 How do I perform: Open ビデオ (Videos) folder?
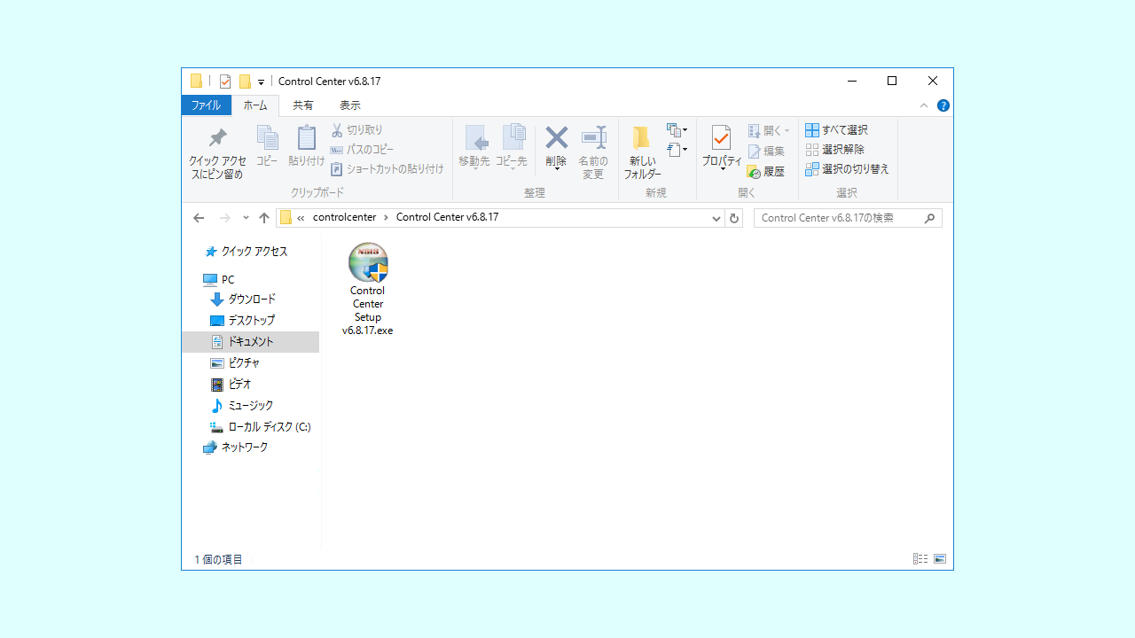(x=231, y=385)
